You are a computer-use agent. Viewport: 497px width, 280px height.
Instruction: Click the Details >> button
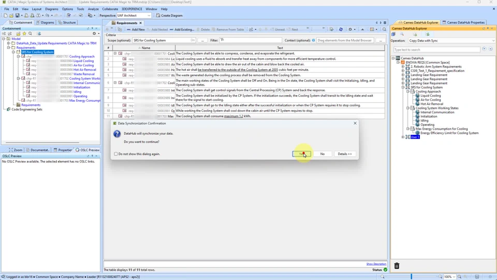click(345, 154)
